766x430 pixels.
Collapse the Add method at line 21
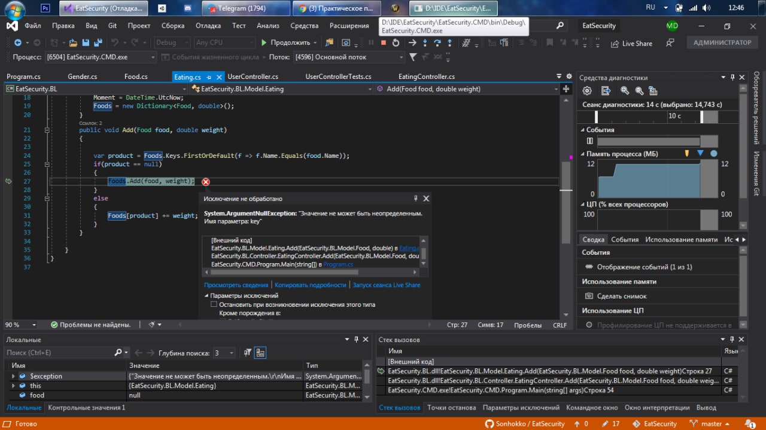pos(47,130)
